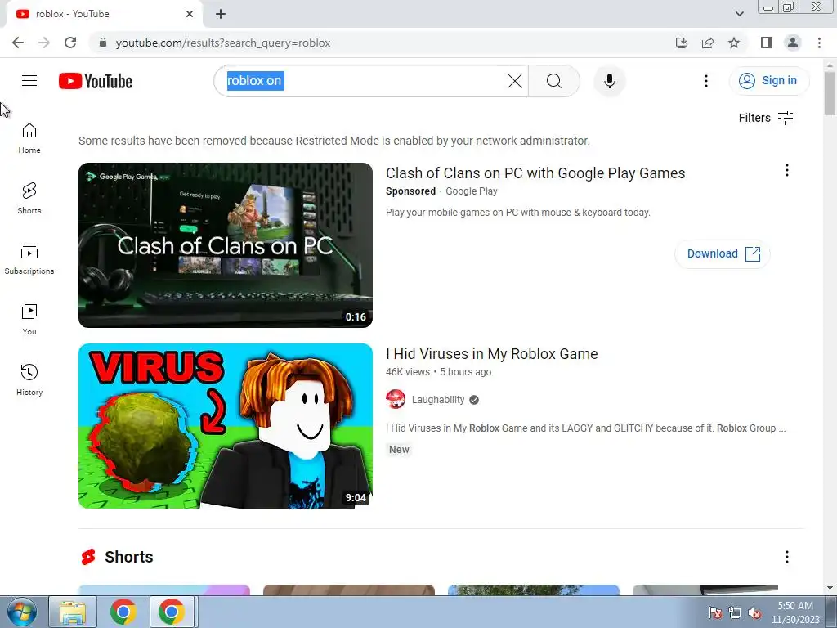This screenshot has height=628, width=837.
Task: Click the scrollbar down arrow
Action: tap(830, 588)
